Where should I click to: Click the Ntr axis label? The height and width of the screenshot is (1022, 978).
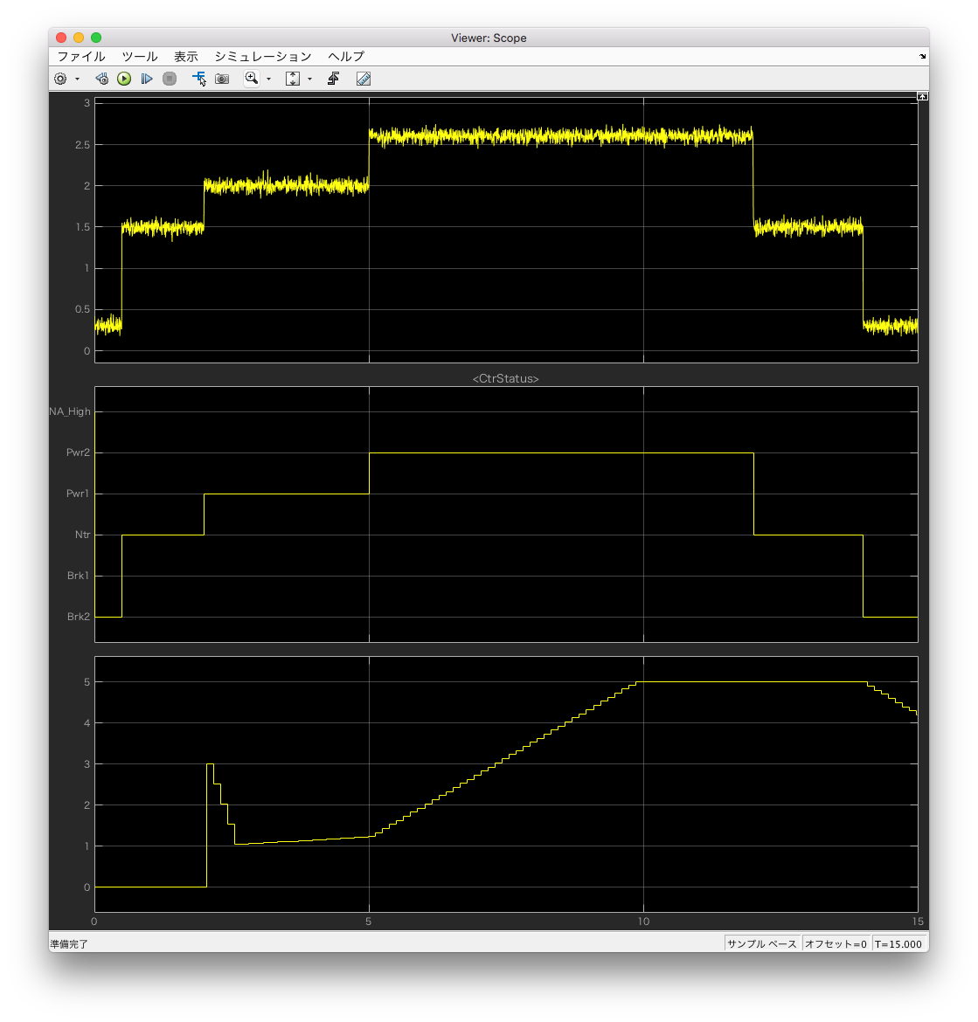[83, 535]
